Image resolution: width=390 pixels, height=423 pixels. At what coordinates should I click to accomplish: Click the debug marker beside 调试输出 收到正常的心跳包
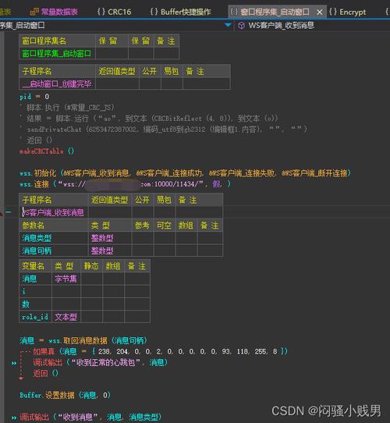click(x=14, y=363)
